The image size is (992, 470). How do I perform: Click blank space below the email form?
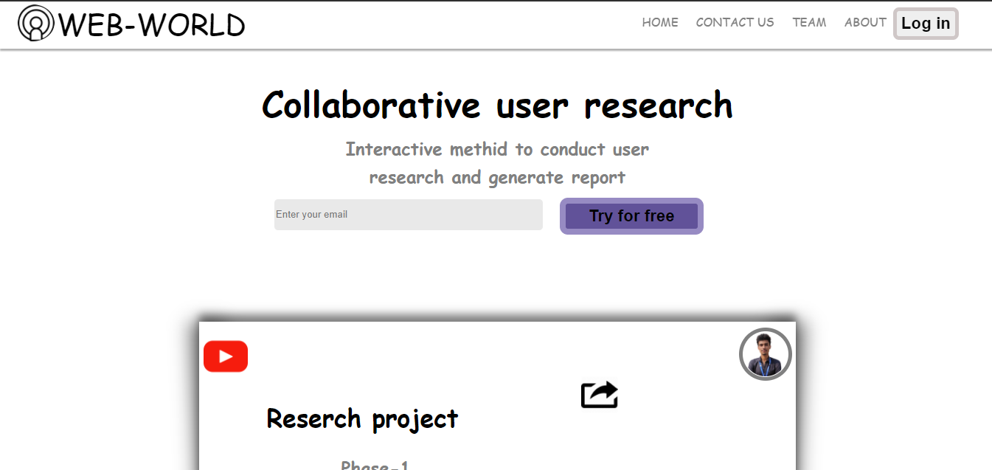[x=487, y=273]
